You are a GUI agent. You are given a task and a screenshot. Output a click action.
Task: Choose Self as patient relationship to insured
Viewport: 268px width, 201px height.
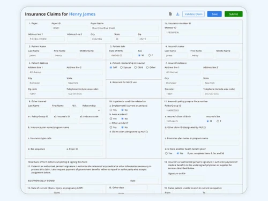111,68
